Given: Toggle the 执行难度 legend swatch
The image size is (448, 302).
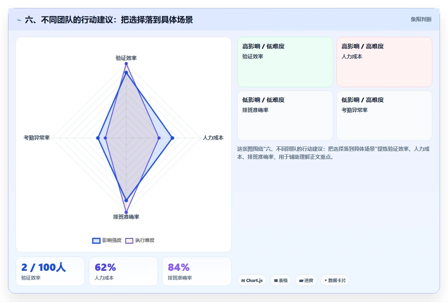Looking at the screenshot, I should pos(129,240).
